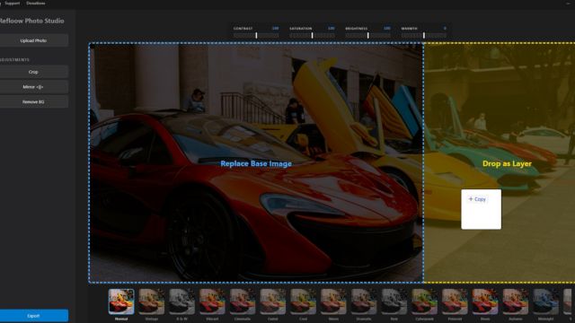The width and height of the screenshot is (575, 323).
Task: Apply the Noir filter thumbnail
Action: (x=394, y=301)
